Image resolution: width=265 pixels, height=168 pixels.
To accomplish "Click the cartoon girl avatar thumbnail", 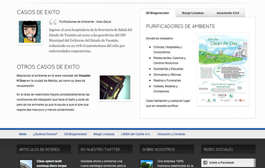I will click(x=30, y=32).
